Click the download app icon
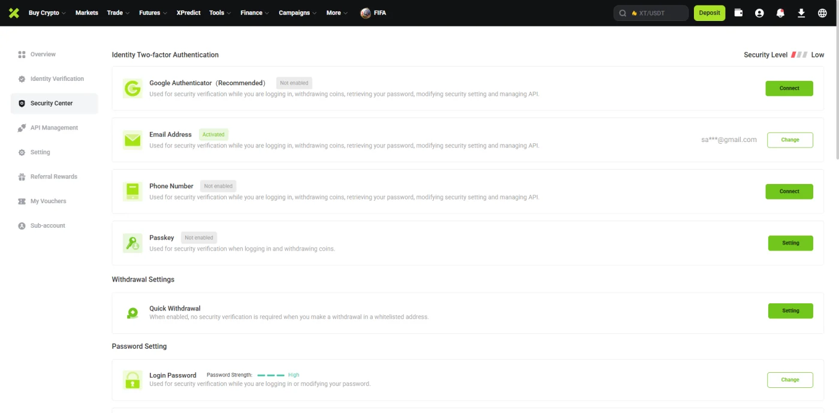The width and height of the screenshot is (839, 413). (x=801, y=13)
